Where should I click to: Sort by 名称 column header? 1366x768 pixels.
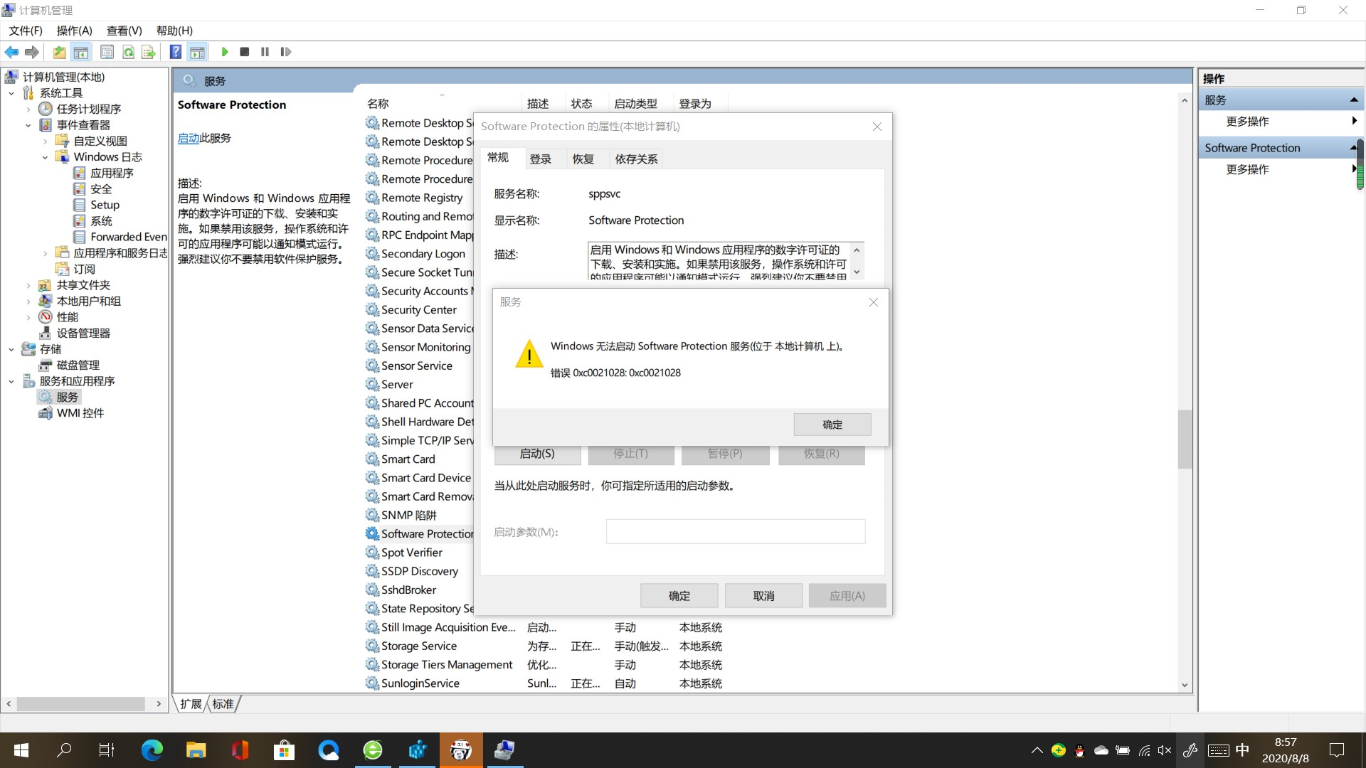point(378,104)
